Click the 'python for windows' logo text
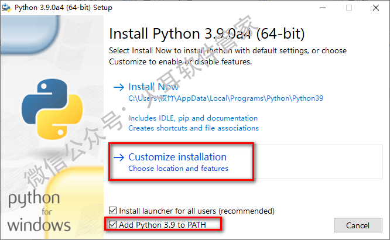Screen dimensions: 390x240 (39, 211)
